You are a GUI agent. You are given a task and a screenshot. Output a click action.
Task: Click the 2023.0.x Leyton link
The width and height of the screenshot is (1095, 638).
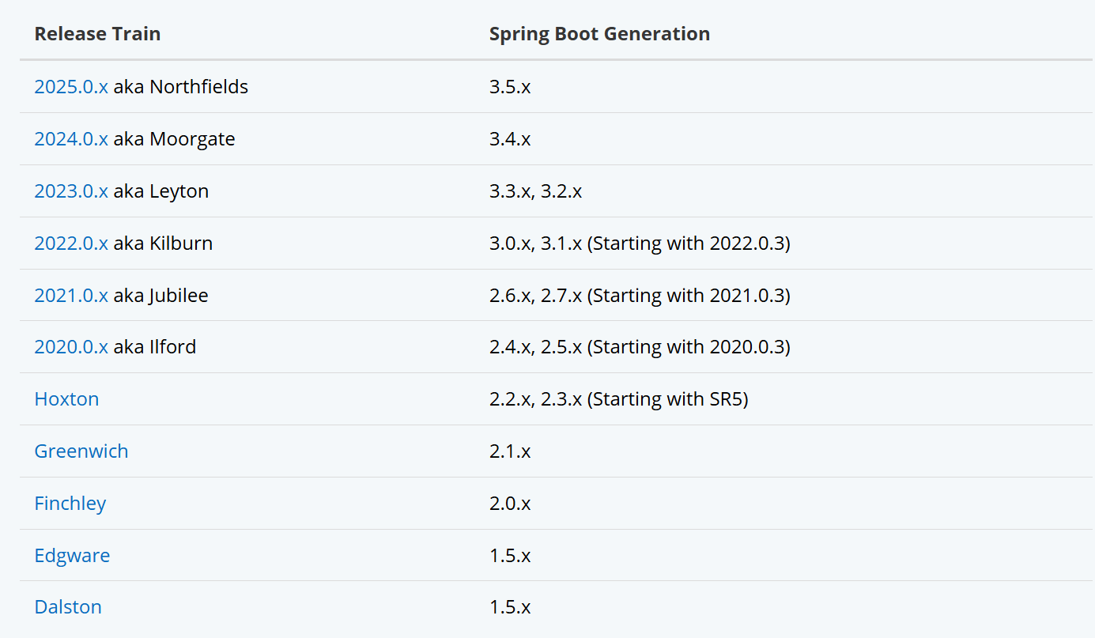[x=71, y=191]
